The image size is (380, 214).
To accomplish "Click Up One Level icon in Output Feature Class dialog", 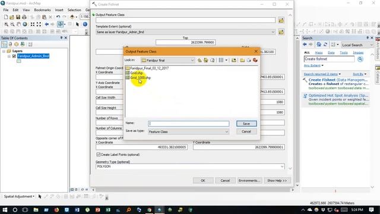I will [199, 60].
